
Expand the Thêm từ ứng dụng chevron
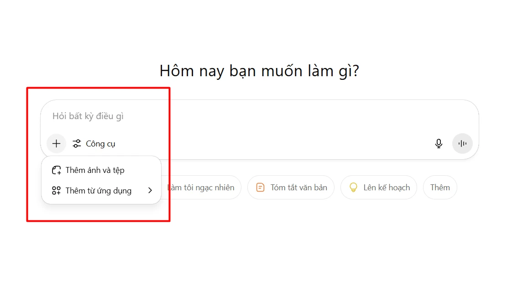tap(150, 191)
